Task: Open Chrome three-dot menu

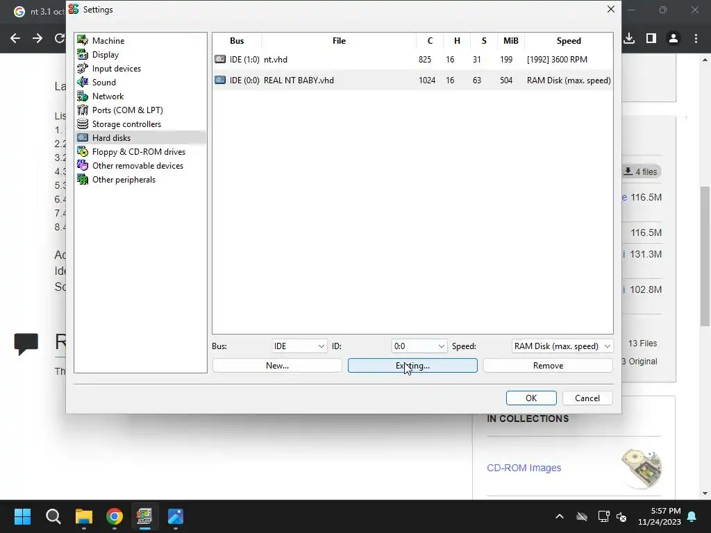Action: [x=696, y=39]
